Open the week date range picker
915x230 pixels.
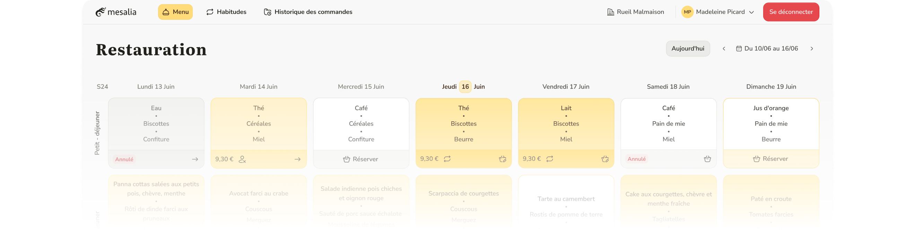coord(767,48)
